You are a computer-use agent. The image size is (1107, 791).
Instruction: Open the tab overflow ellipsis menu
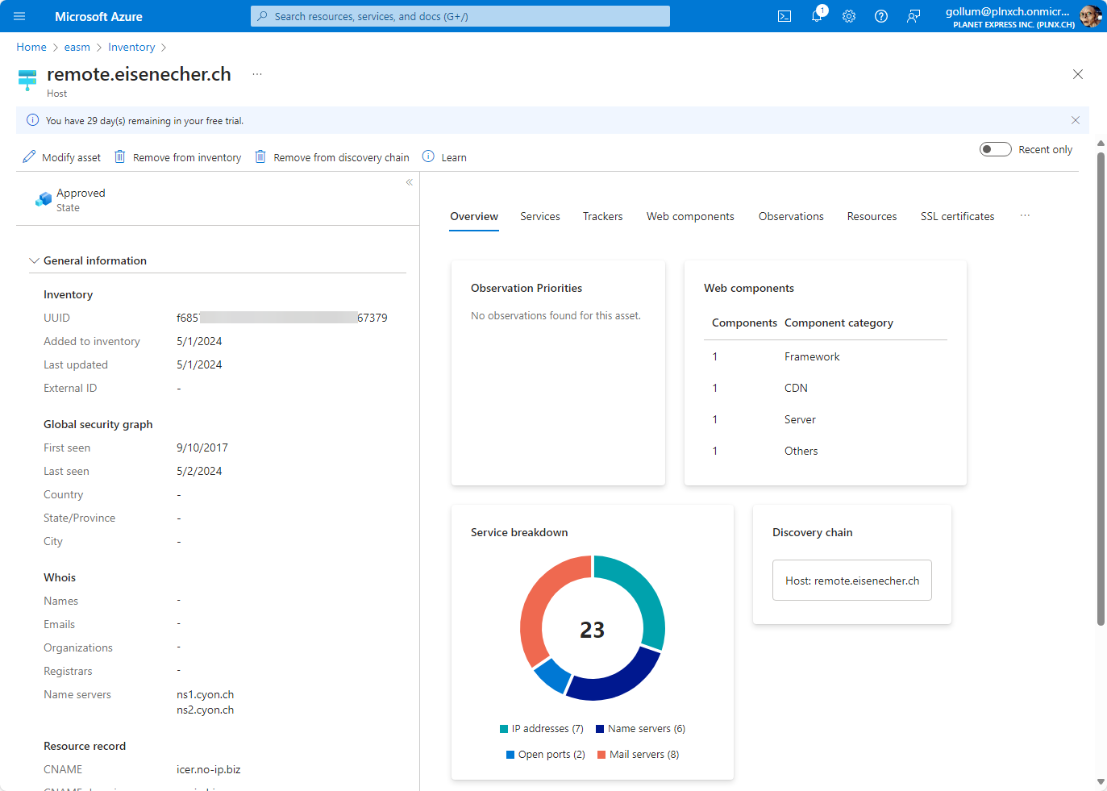(x=1025, y=216)
